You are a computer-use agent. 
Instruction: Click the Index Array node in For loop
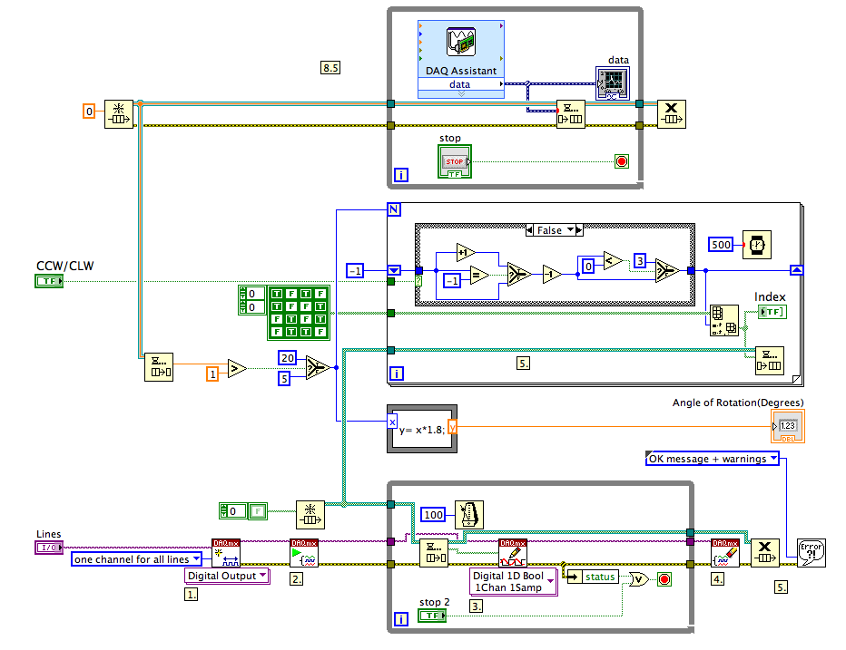point(724,321)
